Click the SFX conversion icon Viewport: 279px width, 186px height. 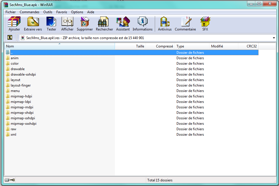[205, 22]
